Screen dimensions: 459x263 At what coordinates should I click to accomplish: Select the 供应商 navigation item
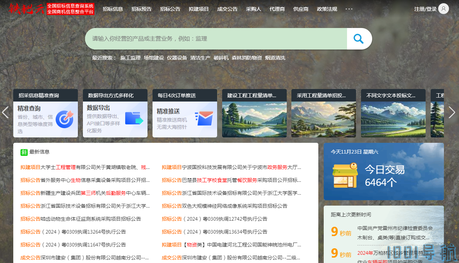(x=301, y=9)
